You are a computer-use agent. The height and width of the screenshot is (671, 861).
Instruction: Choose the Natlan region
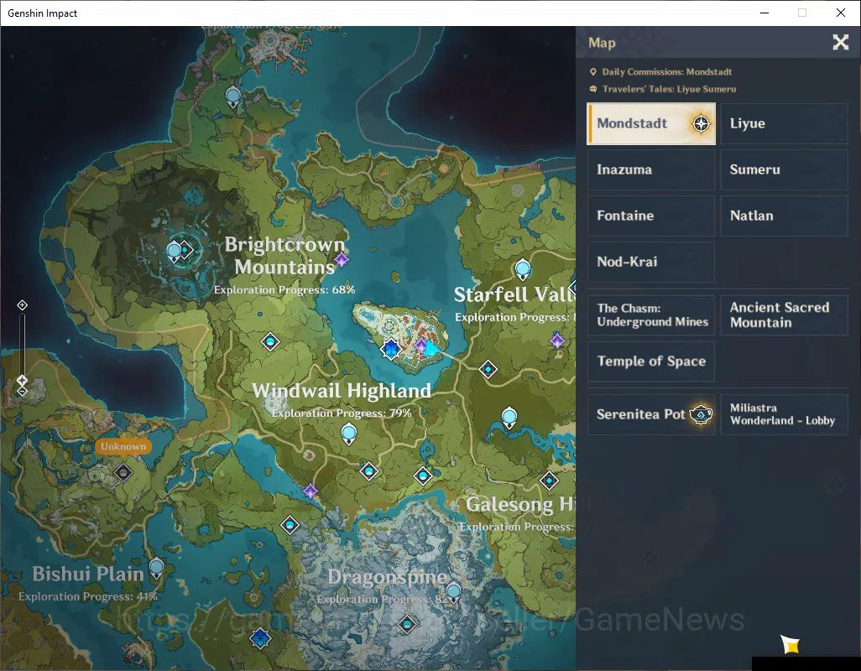click(784, 216)
